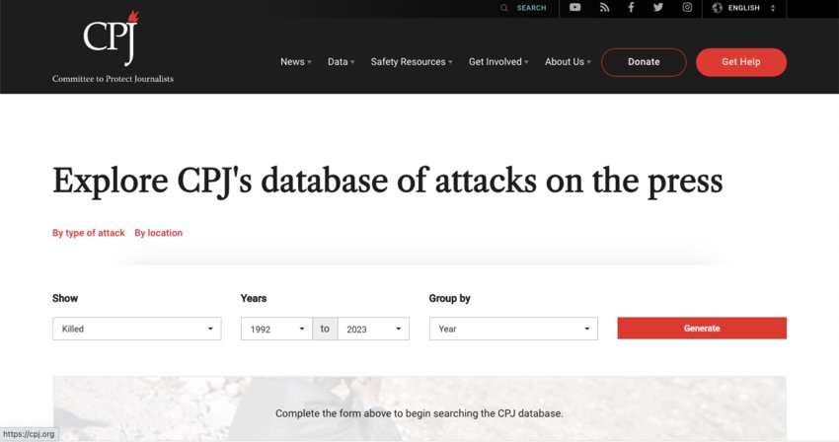Open the end year dropdown 2023
Image resolution: width=839 pixels, height=442 pixels.
[373, 329]
